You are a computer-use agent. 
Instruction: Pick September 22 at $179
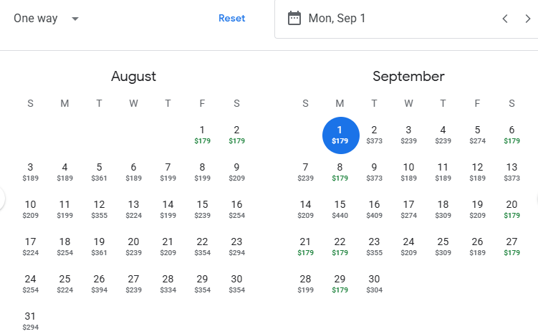coord(340,247)
